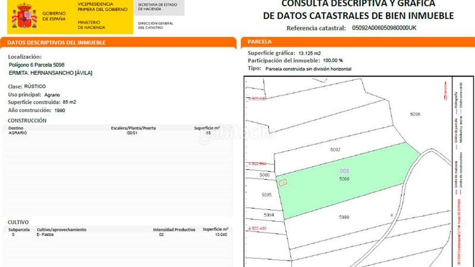Viewport: 475px width, 267px height.
Task: Click parcel 5084 on the map
Action: [269, 215]
